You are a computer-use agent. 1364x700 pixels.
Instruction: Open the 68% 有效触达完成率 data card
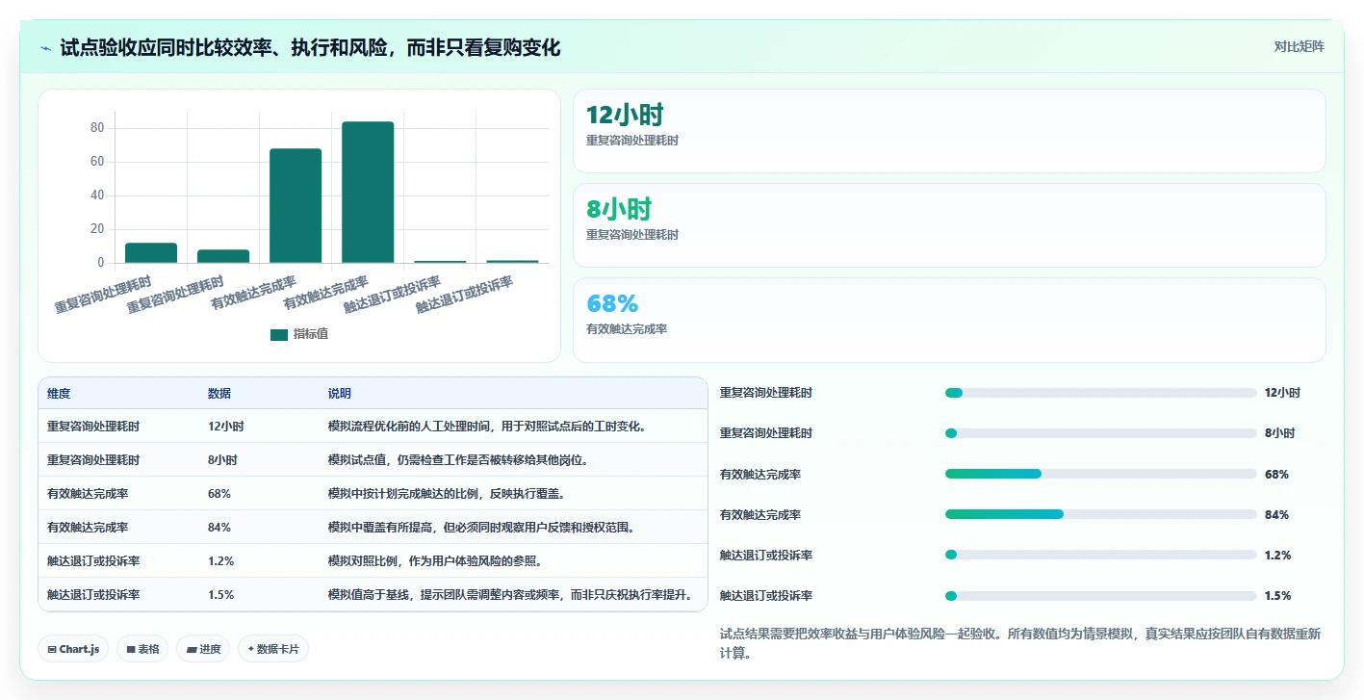(949, 320)
